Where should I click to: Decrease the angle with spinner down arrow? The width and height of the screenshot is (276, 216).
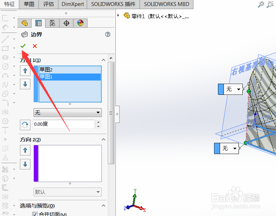[98, 126]
